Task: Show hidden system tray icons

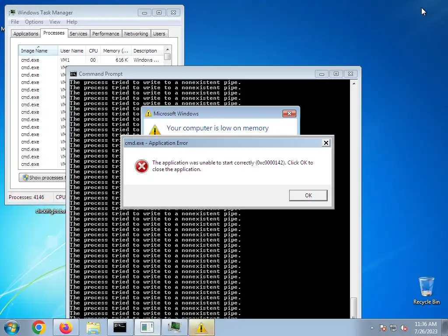Action: pyautogui.click(x=372, y=328)
